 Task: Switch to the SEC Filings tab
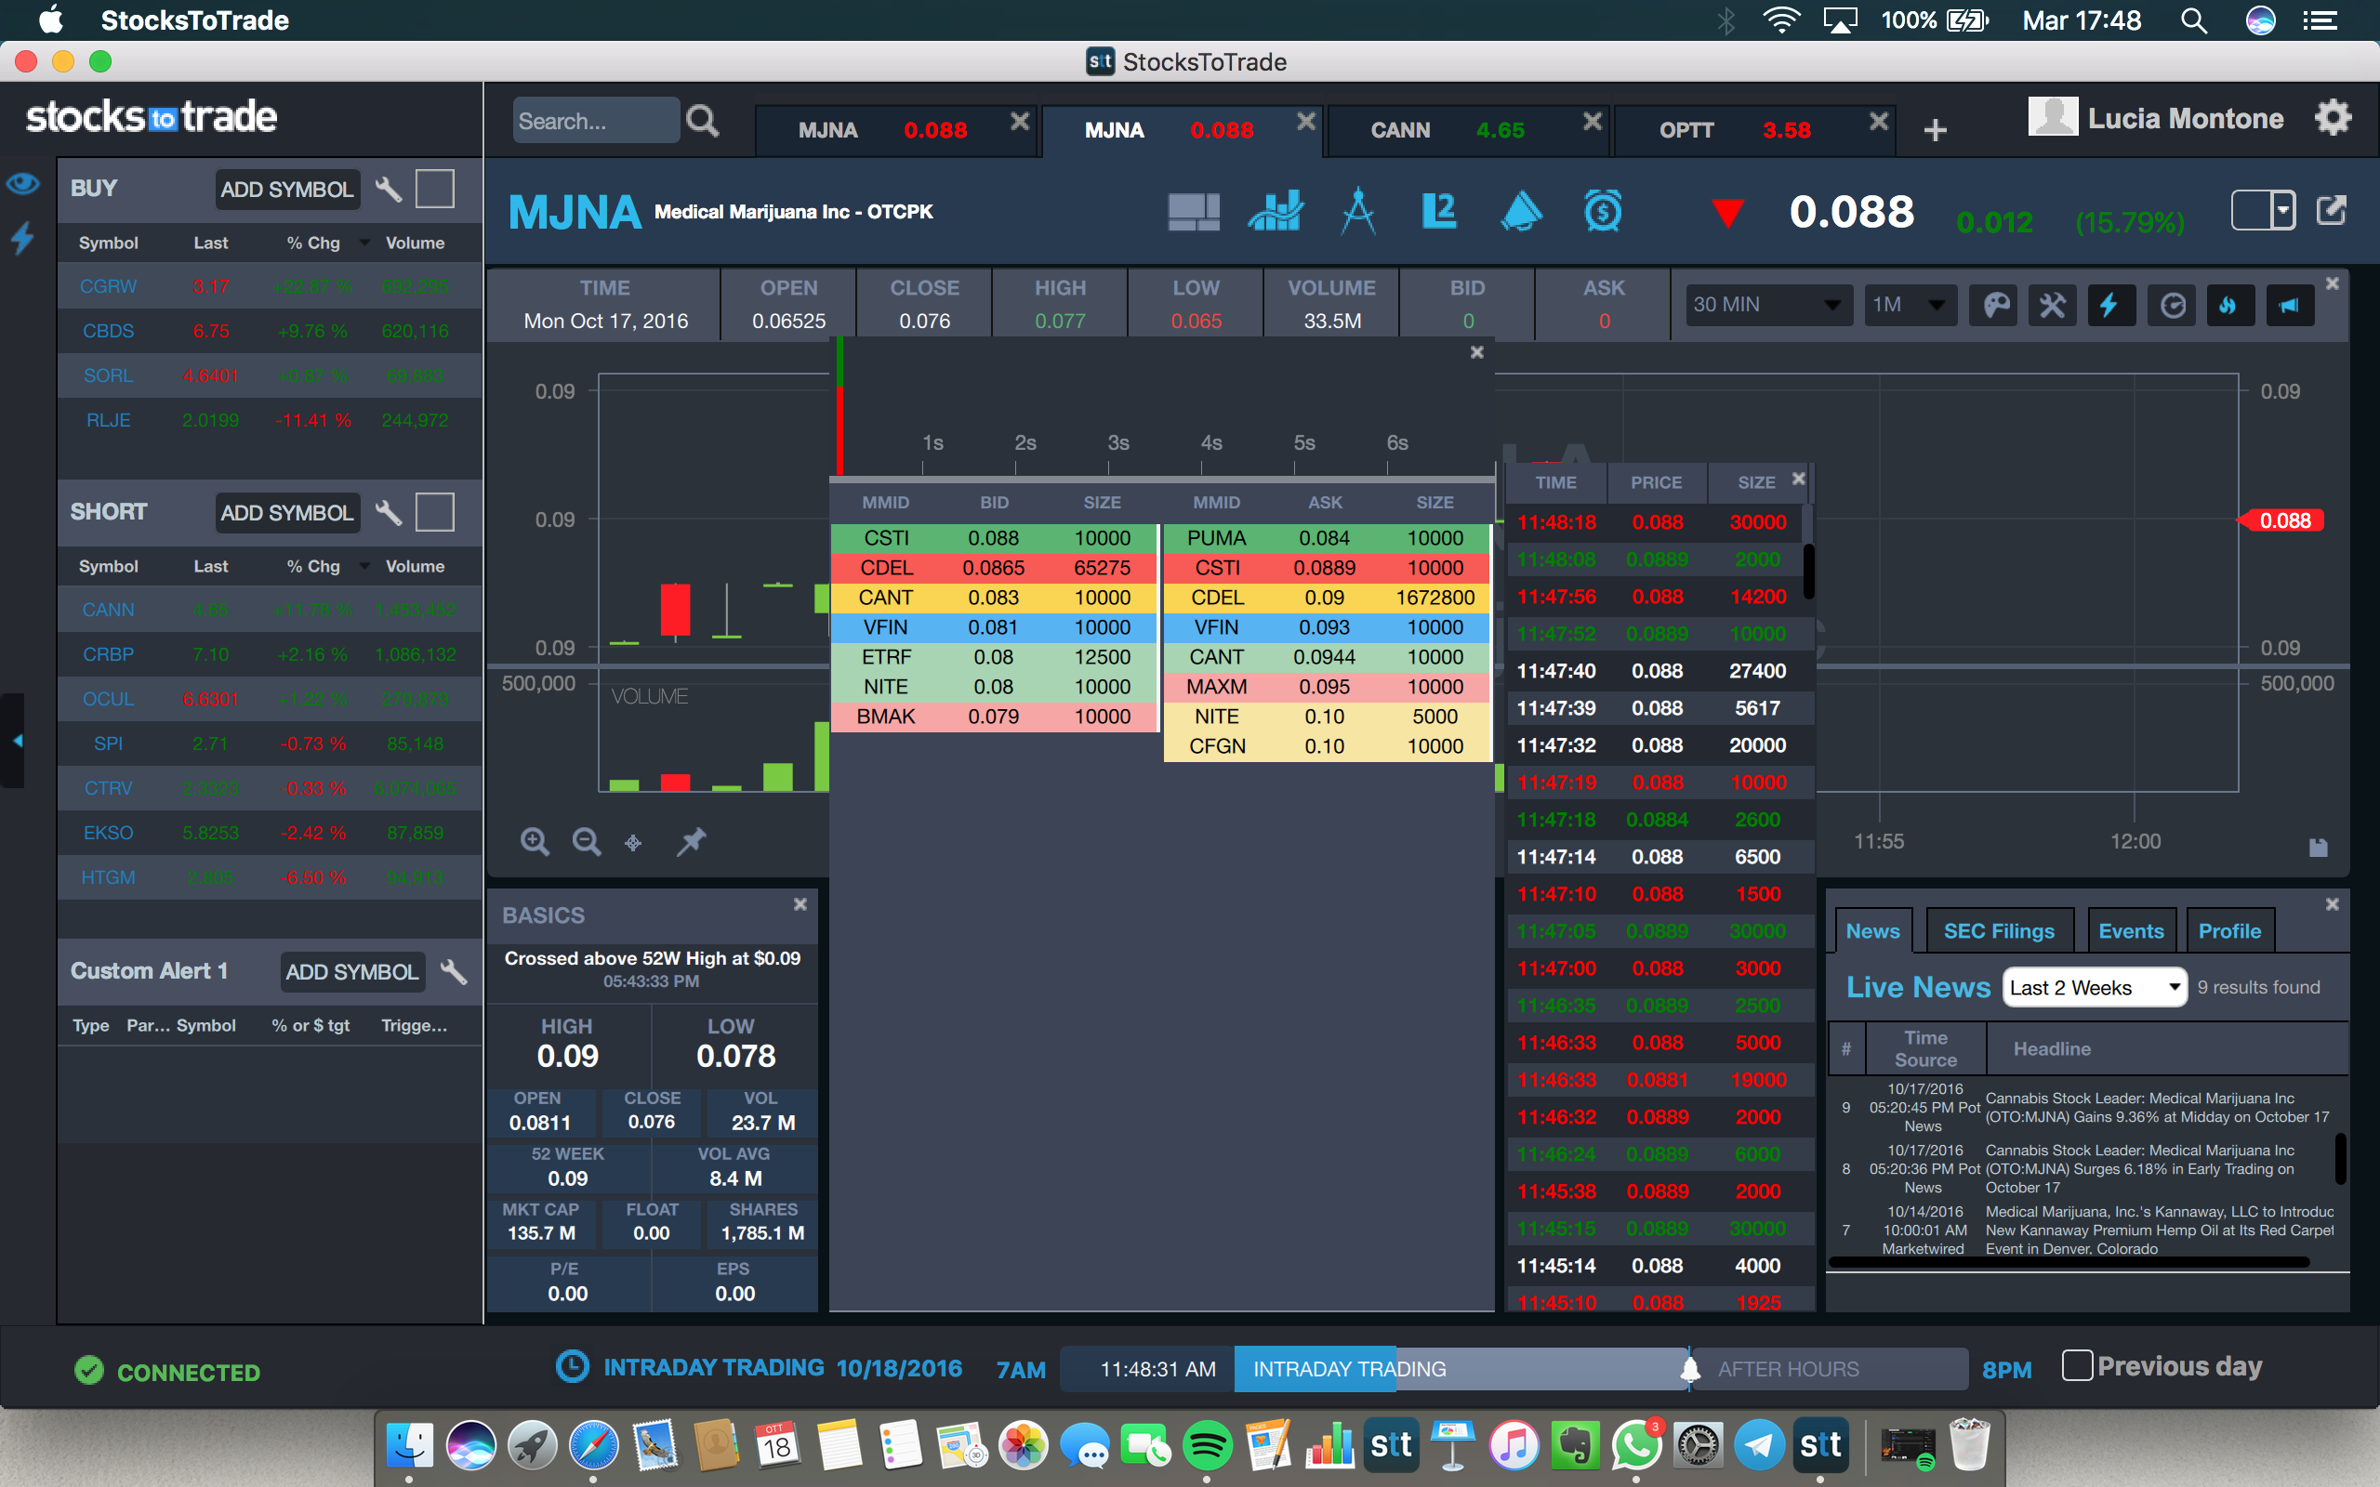(1999, 931)
